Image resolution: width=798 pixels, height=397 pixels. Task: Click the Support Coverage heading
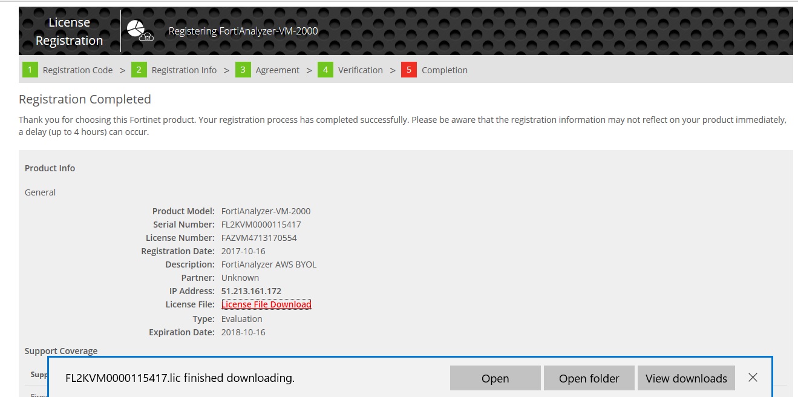[x=61, y=351]
